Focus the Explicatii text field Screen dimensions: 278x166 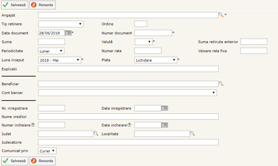tap(128, 69)
